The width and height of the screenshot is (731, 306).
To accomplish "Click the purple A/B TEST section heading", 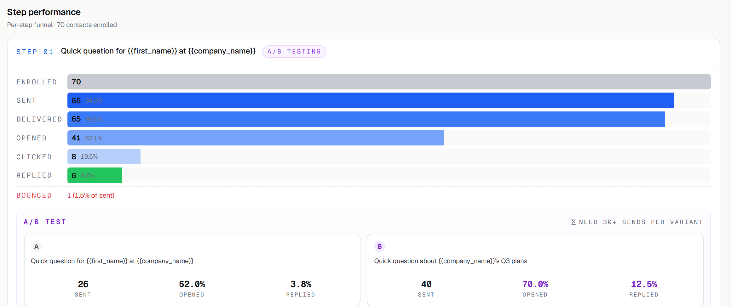I will 45,222.
